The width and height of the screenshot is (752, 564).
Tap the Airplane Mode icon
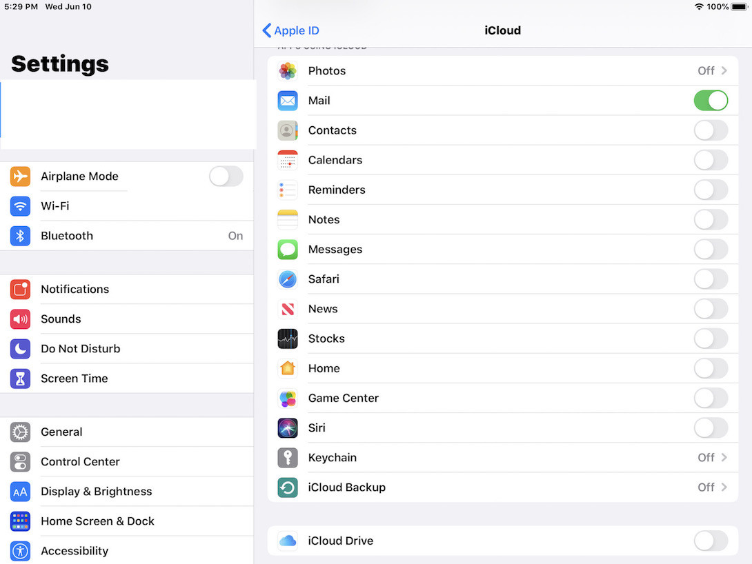tap(20, 177)
